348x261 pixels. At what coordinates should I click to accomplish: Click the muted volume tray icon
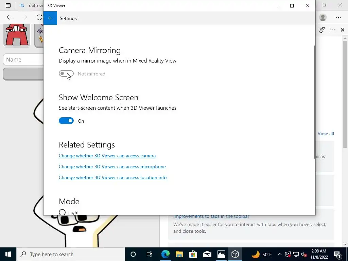303,254
